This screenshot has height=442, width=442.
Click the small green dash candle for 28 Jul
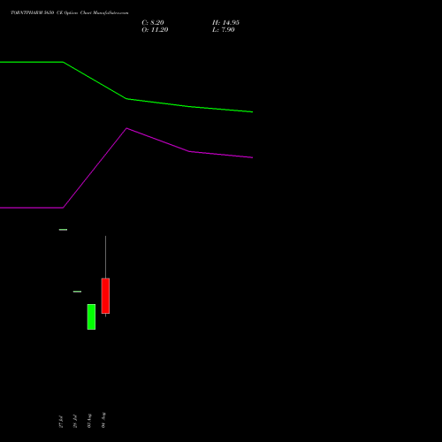[x=77, y=292]
